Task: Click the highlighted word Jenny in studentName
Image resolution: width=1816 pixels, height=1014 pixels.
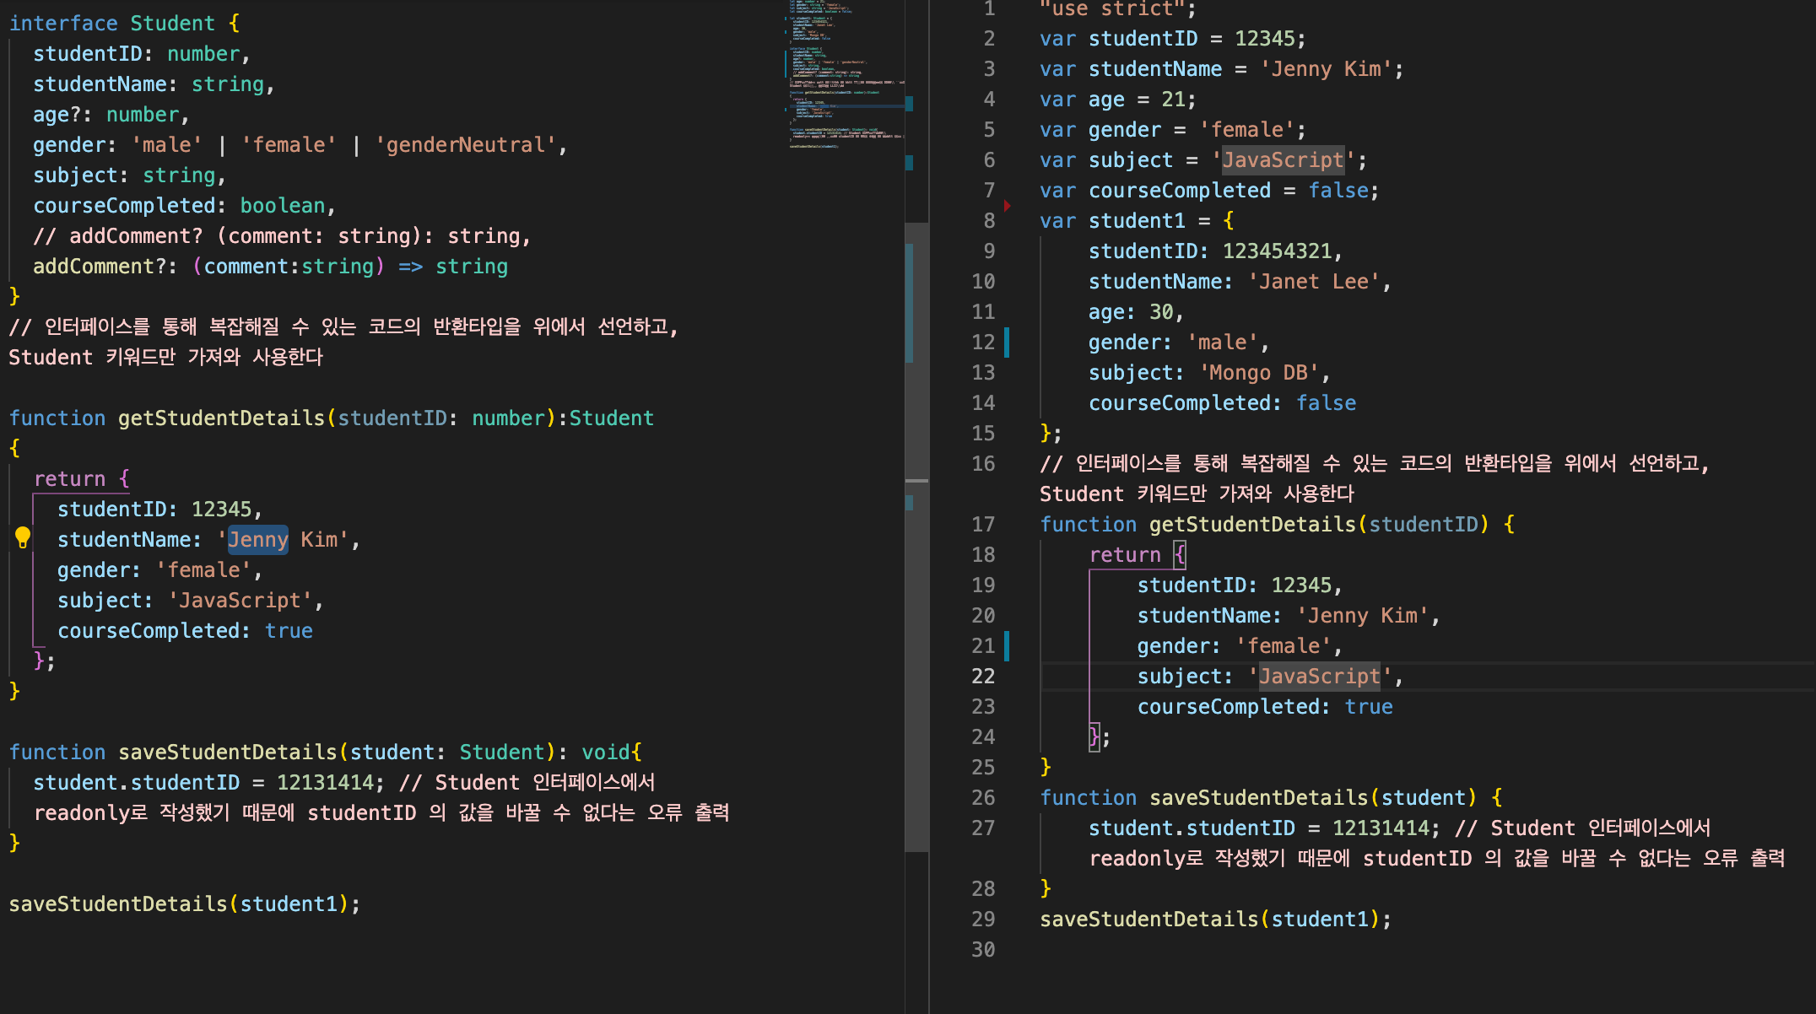Action: [x=258, y=540]
